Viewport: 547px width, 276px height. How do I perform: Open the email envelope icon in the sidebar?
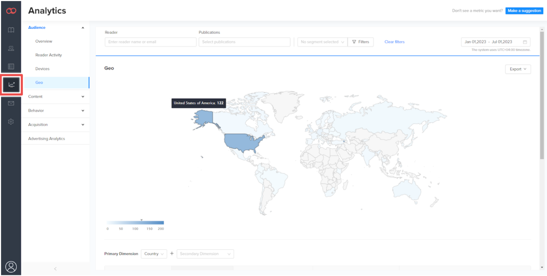click(x=11, y=103)
